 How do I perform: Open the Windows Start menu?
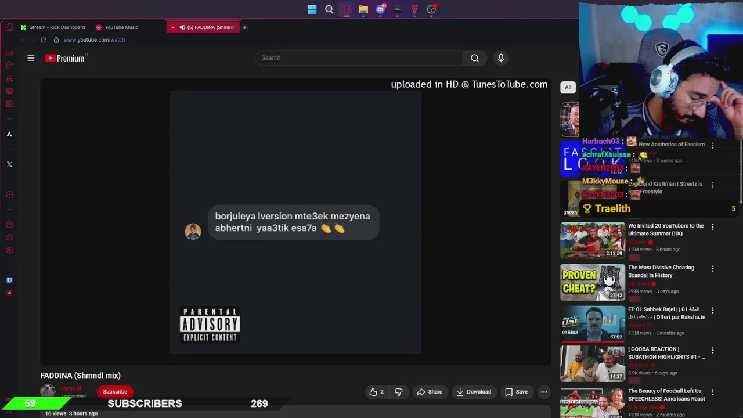click(x=312, y=9)
